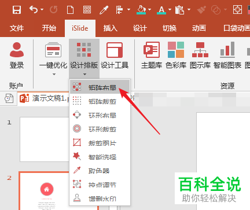This screenshot has height=210, width=250.
Task: Click the shape fill paint bucket icon
Action: click(x=142, y=10)
